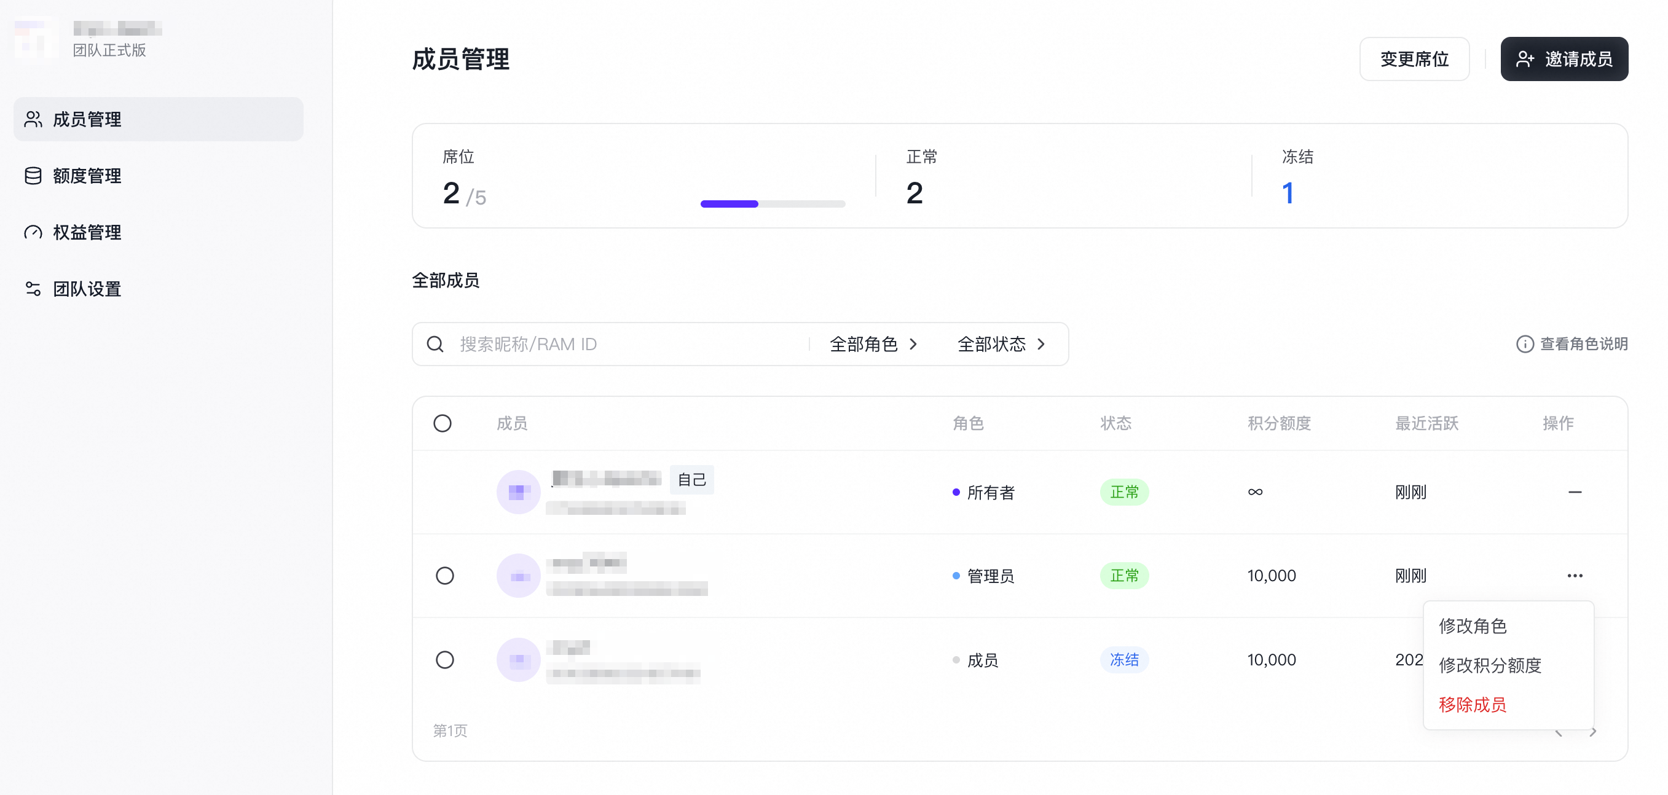Select the frozen 成员 row checkbox
The width and height of the screenshot is (1668, 795).
(445, 660)
